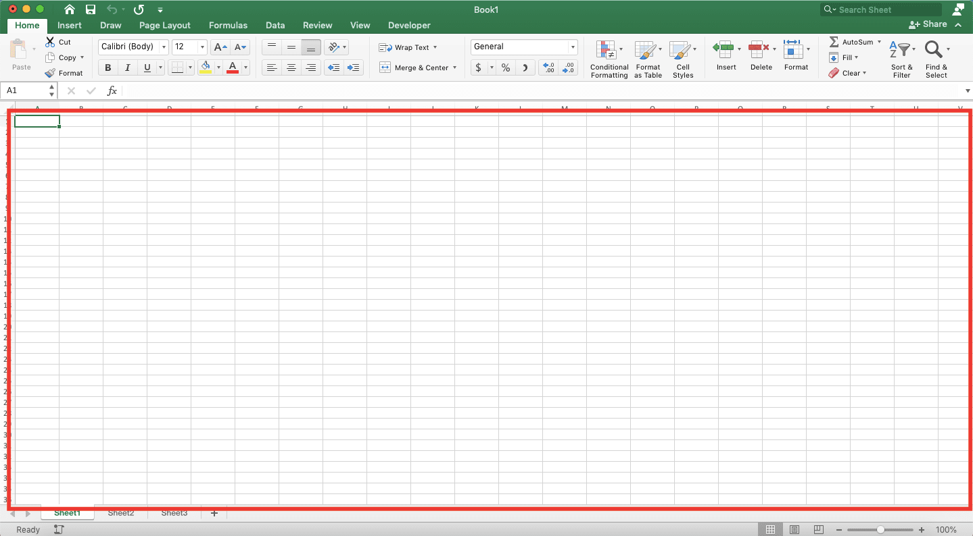Click the Delete cells button
The width and height of the screenshot is (973, 536).
(761, 55)
